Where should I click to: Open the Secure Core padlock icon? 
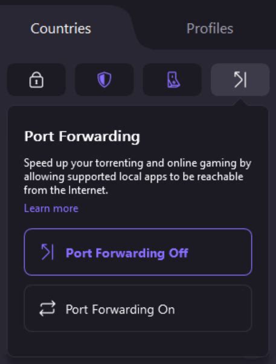pyautogui.click(x=36, y=79)
